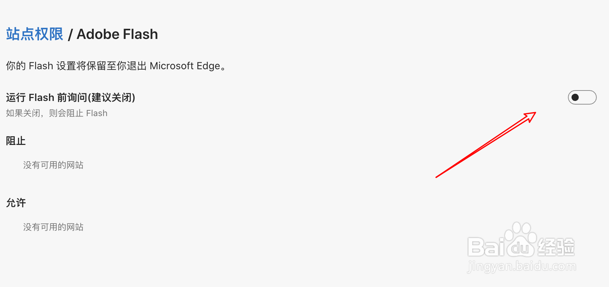
Task: Select the Adobe Flash page heading
Action: click(x=117, y=34)
